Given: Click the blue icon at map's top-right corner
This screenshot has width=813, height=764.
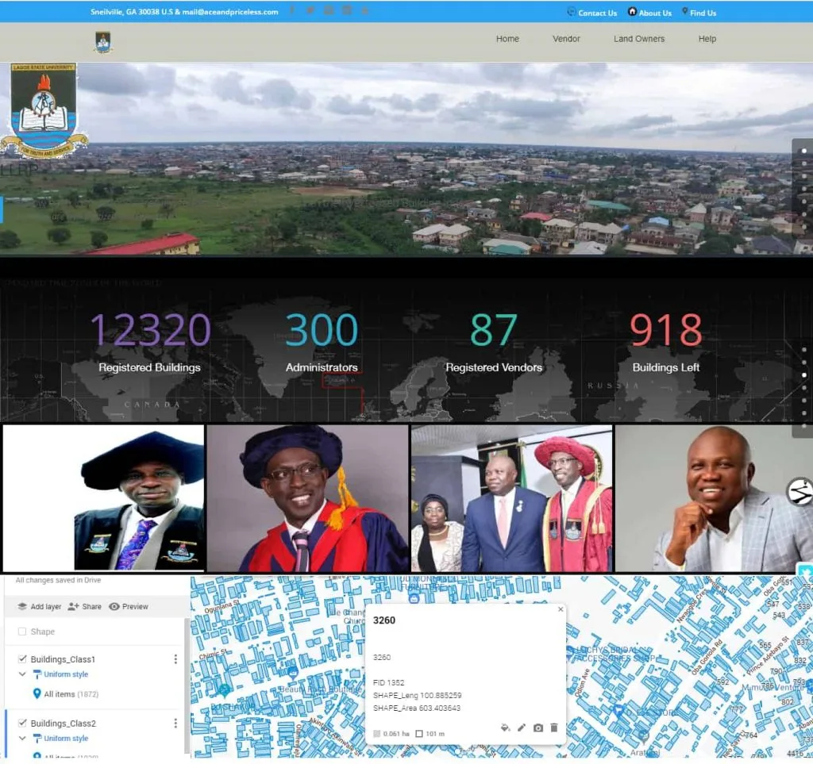Looking at the screenshot, I should coord(805,571).
